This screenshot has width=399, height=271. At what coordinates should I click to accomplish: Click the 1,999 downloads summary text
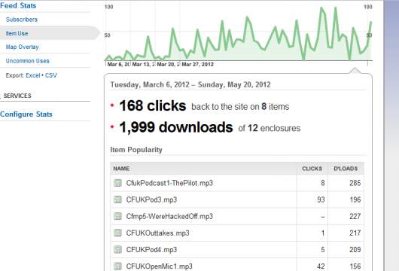(x=176, y=127)
